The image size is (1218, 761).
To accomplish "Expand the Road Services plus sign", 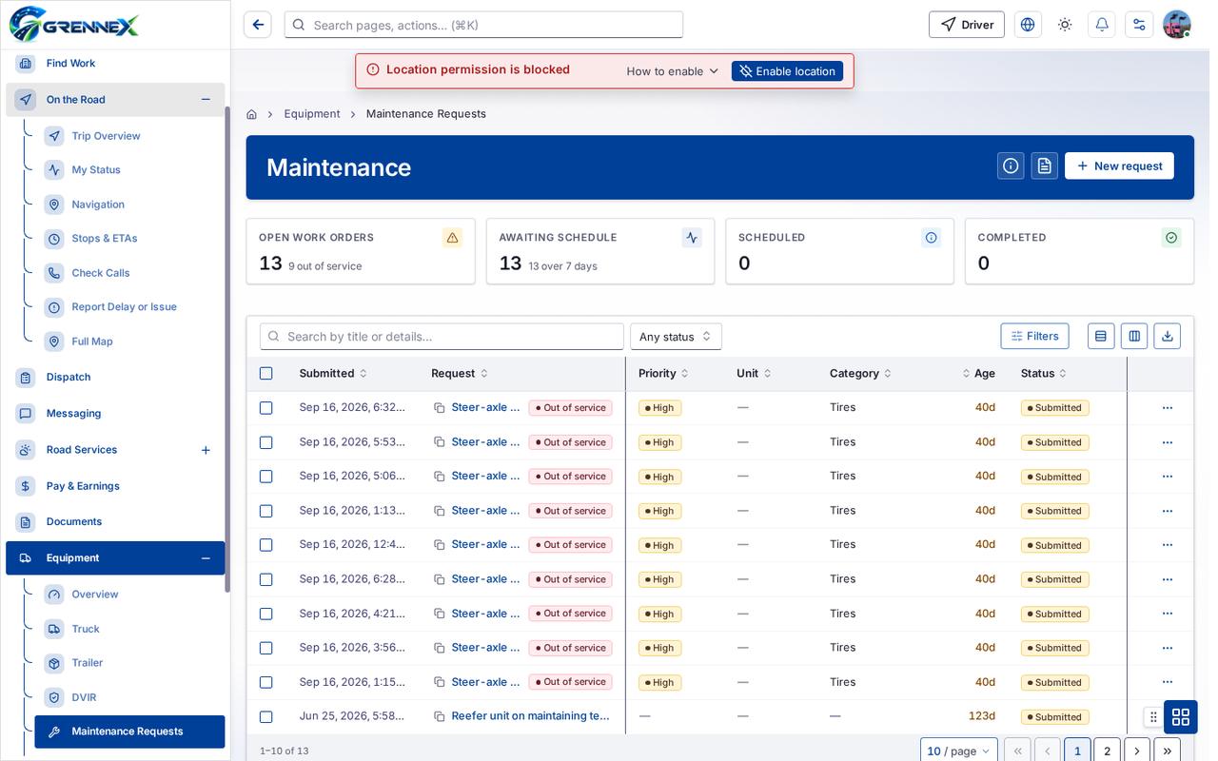I will (x=206, y=450).
